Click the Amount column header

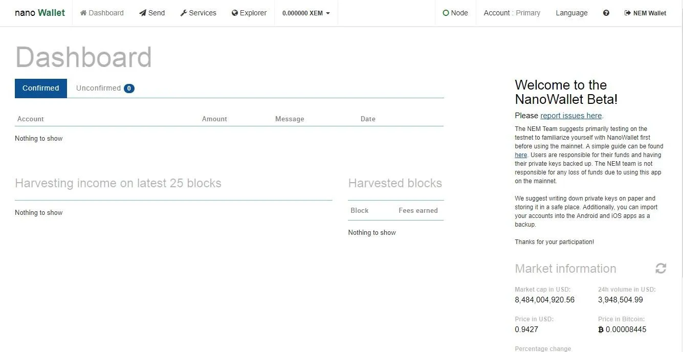coord(214,119)
